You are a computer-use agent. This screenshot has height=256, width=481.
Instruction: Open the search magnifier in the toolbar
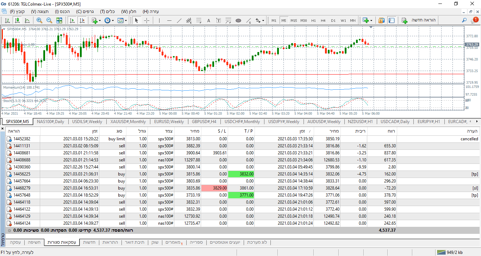tap(464, 20)
